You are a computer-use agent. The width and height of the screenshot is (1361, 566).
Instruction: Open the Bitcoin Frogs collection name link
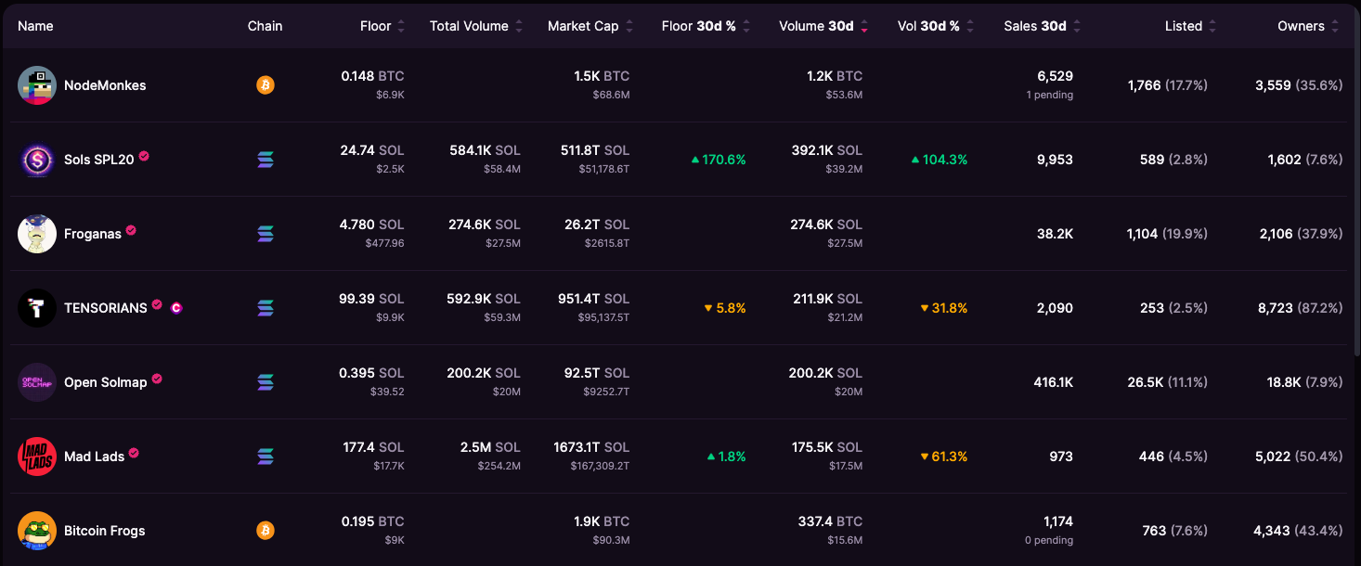click(105, 531)
